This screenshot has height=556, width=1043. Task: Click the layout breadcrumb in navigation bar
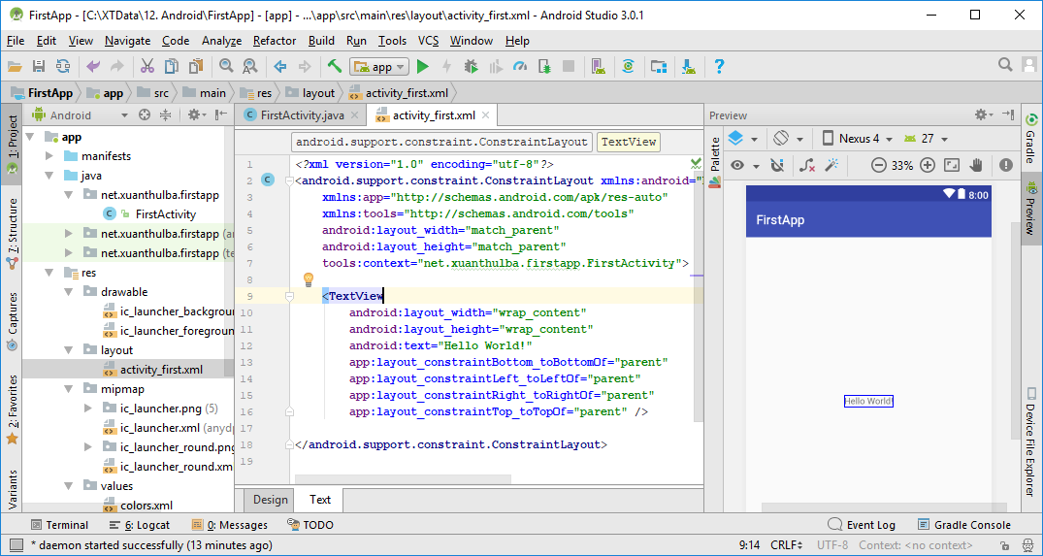(x=310, y=93)
